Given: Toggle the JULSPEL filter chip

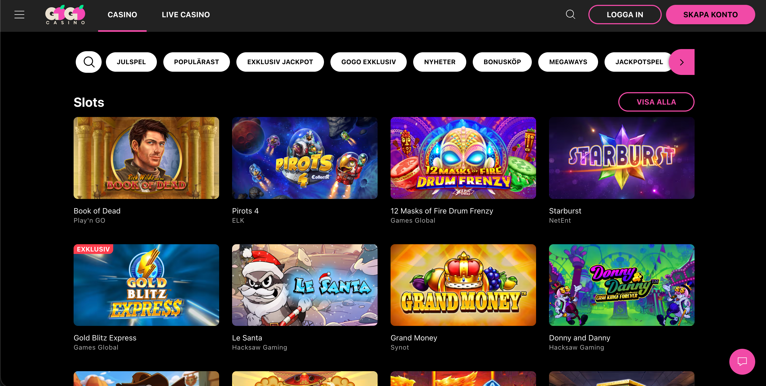Looking at the screenshot, I should point(131,62).
